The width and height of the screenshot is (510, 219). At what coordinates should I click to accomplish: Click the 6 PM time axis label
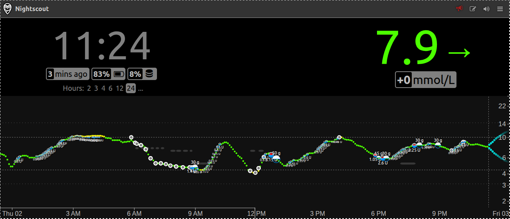coord(379,214)
